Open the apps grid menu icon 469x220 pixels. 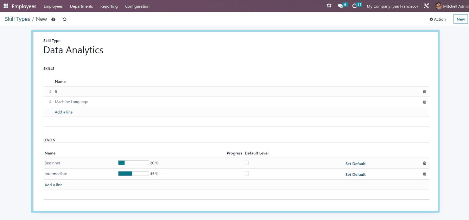[6, 6]
